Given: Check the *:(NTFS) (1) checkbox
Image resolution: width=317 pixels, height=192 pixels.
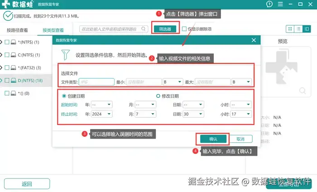Looking at the screenshot, I should [x=7, y=42].
